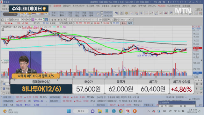This screenshot has width=204, height=115.
Task: Switch chart period to monthly (월)
Action: pos(52,19)
